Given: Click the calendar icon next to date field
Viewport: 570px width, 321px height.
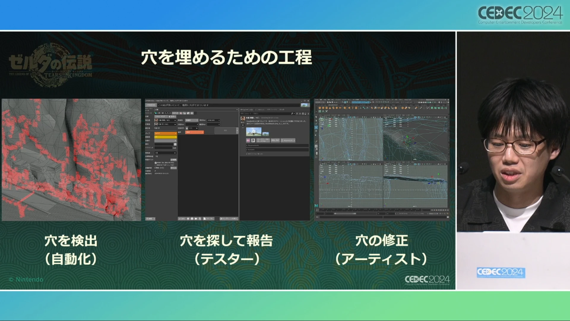Looking at the screenshot, I should click(x=175, y=144).
